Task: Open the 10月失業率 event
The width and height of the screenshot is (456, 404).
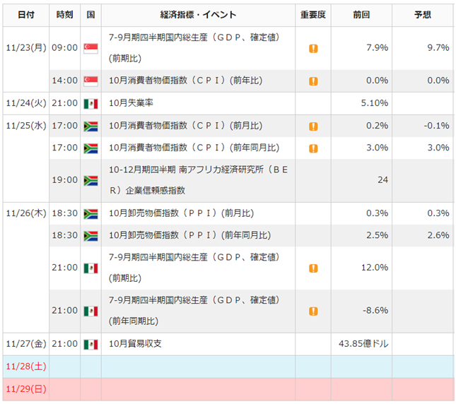Action: (131, 103)
